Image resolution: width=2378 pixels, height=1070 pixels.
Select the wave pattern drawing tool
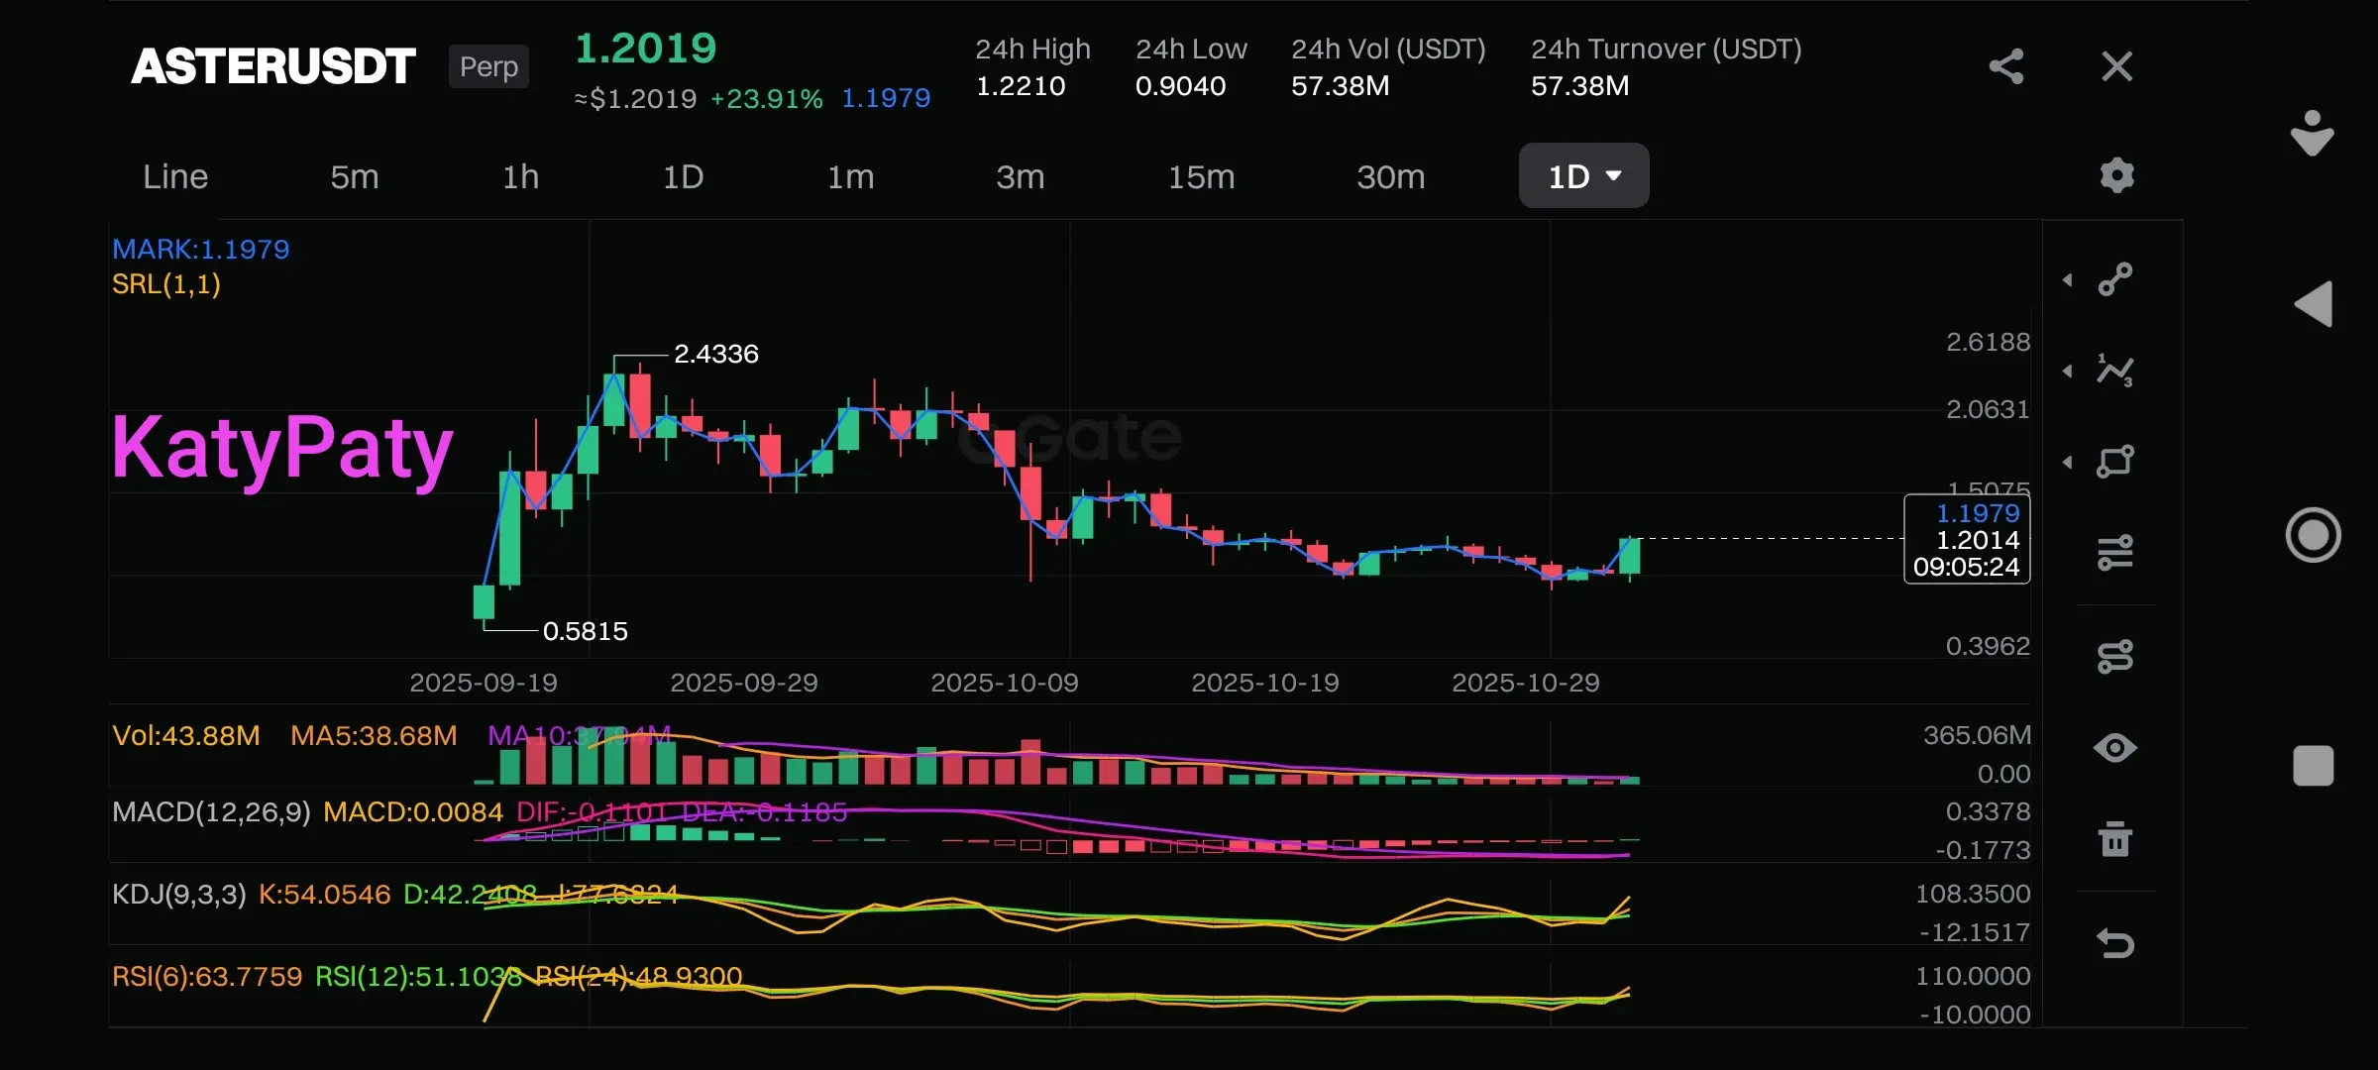pyautogui.click(x=2115, y=371)
